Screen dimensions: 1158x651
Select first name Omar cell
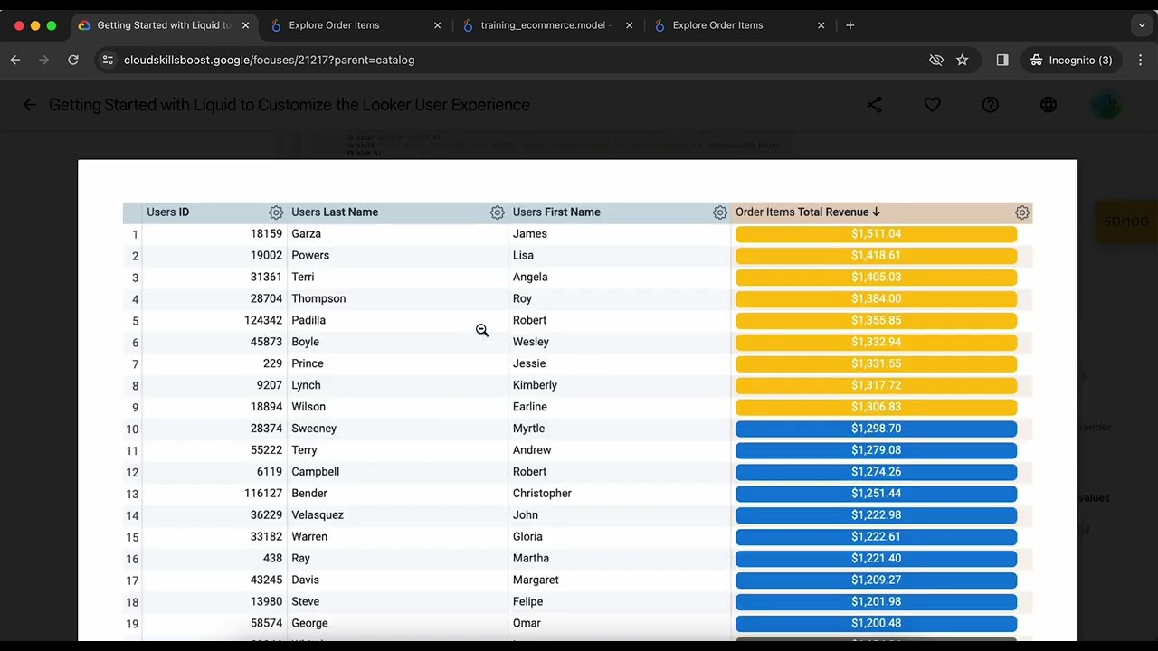pyautogui.click(x=527, y=623)
